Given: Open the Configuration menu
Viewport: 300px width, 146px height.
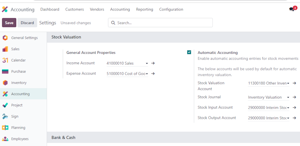Looking at the screenshot, I should (171, 9).
